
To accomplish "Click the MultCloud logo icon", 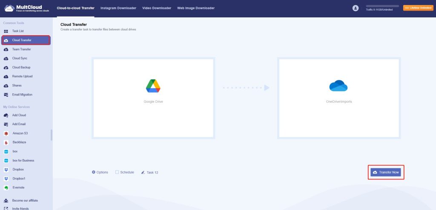I will pyautogui.click(x=9, y=8).
